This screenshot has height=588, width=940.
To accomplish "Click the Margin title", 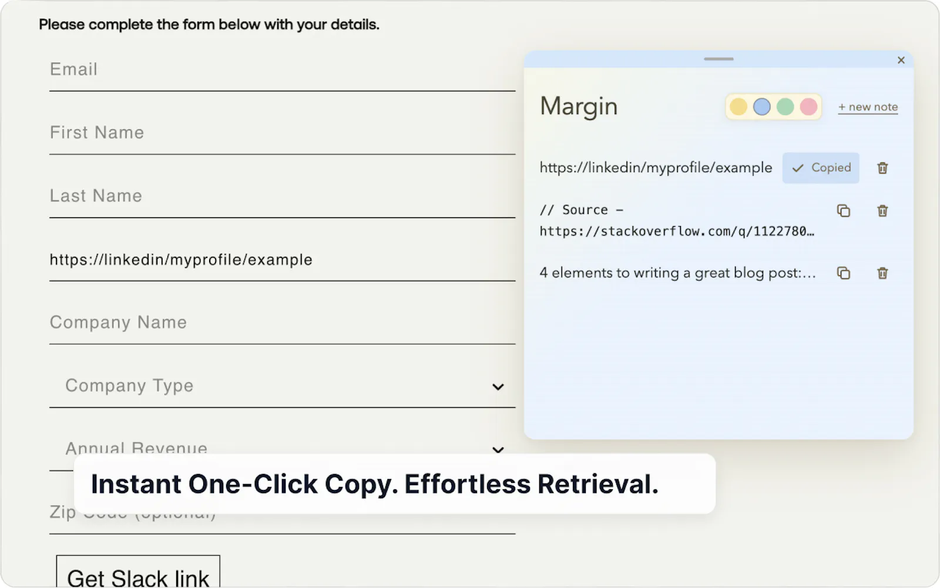I will tap(579, 107).
